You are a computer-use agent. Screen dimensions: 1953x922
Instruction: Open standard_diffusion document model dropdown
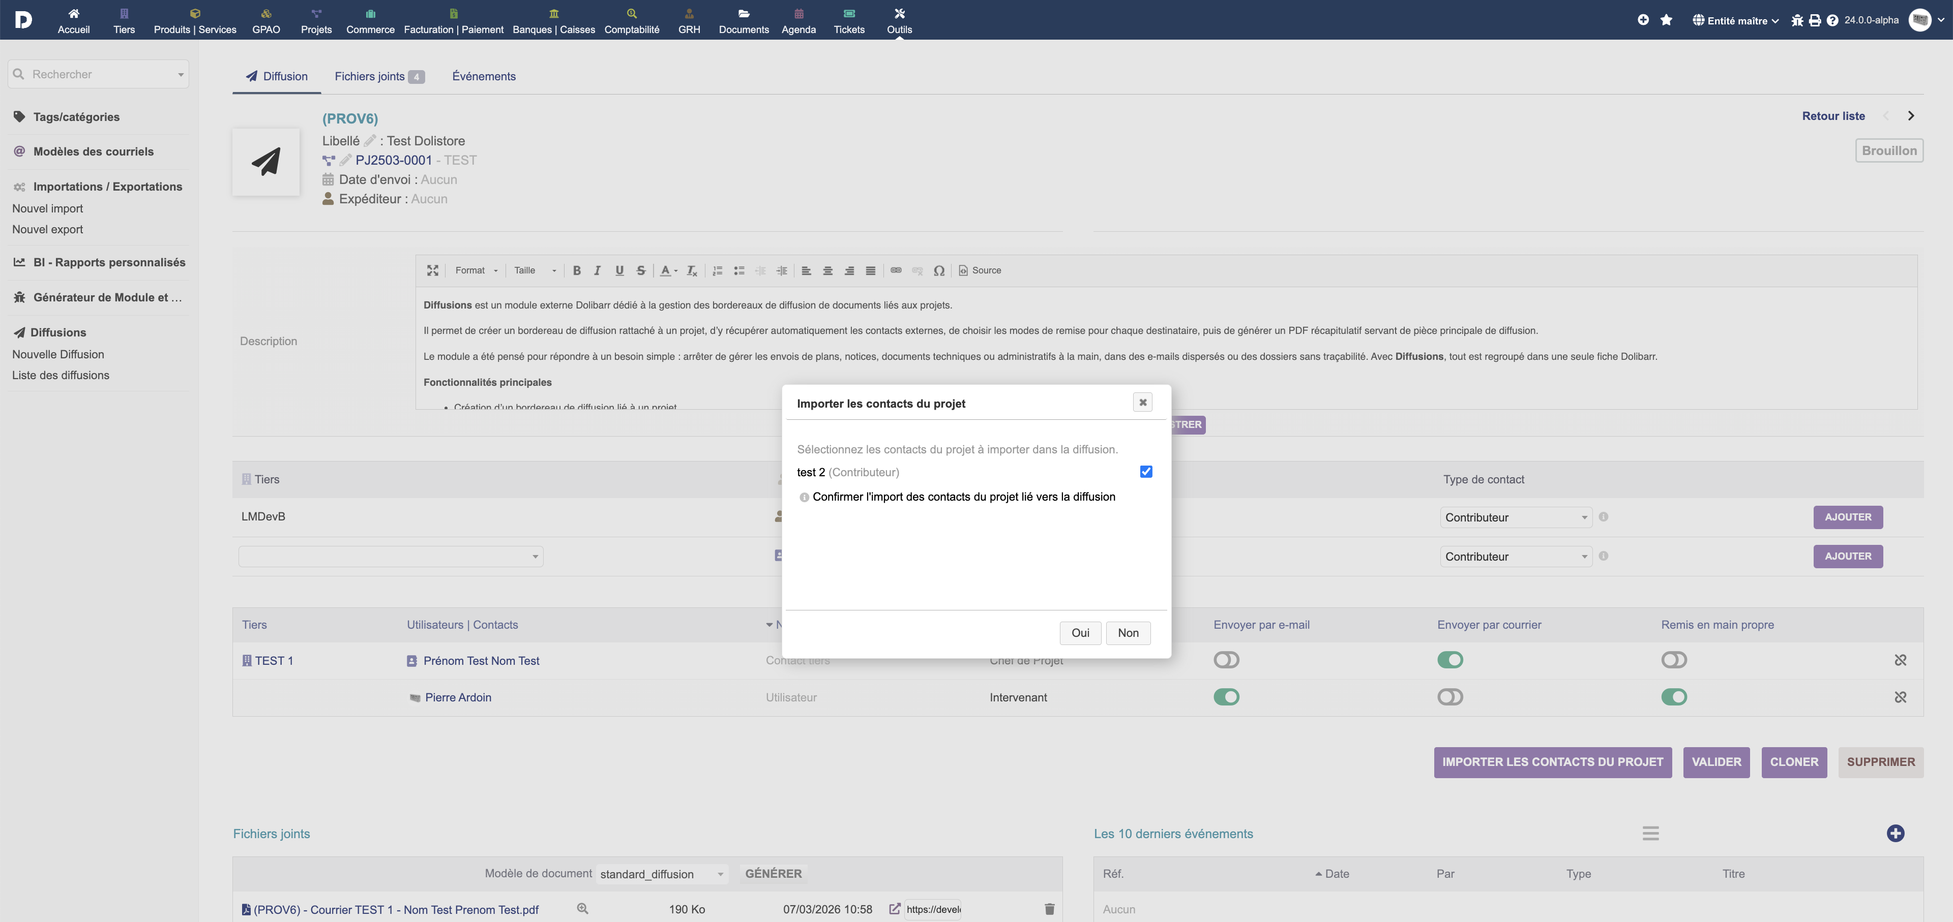661,874
